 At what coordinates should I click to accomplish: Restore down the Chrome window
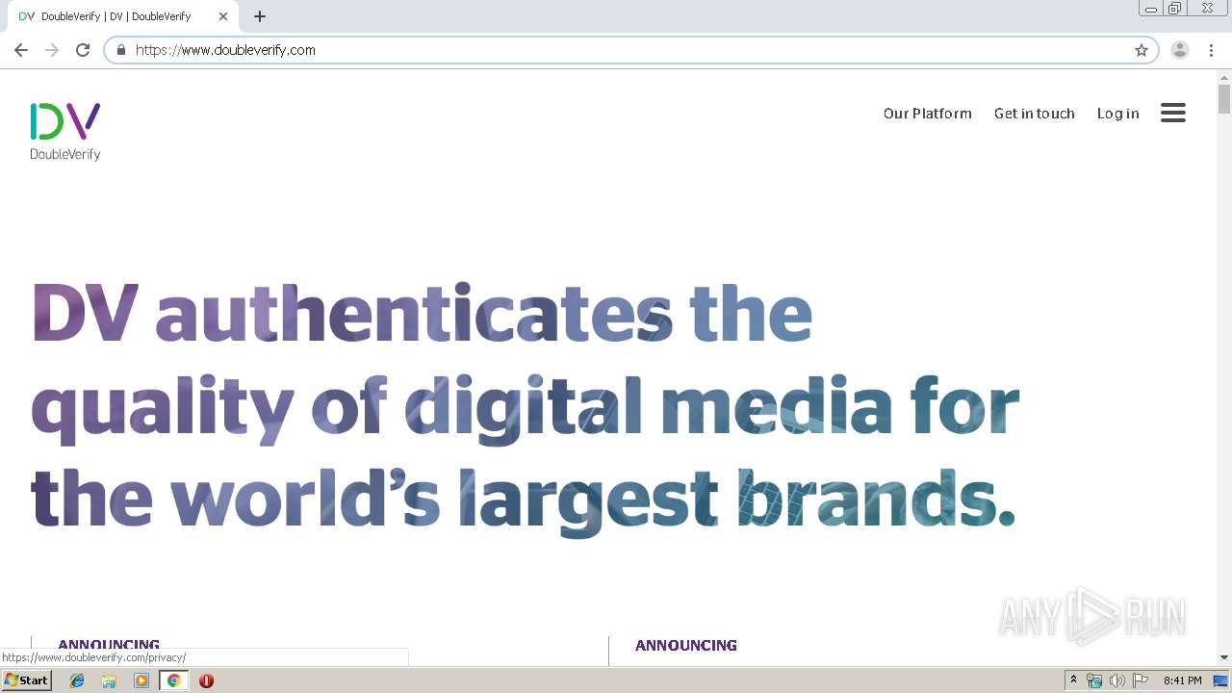point(1175,8)
